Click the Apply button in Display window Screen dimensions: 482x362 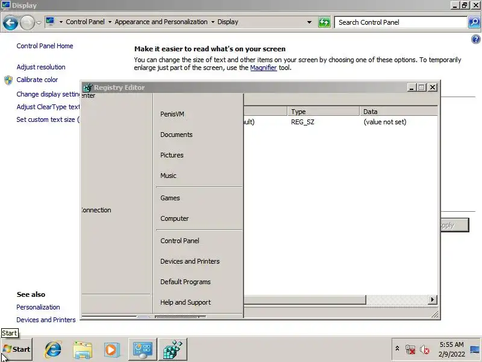coord(455,225)
